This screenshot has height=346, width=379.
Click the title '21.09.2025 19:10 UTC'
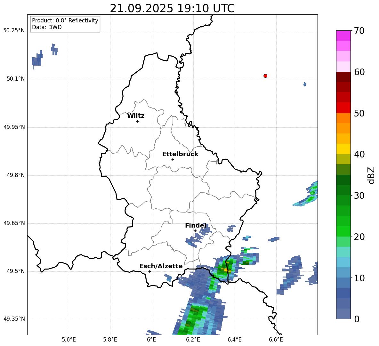click(x=172, y=8)
